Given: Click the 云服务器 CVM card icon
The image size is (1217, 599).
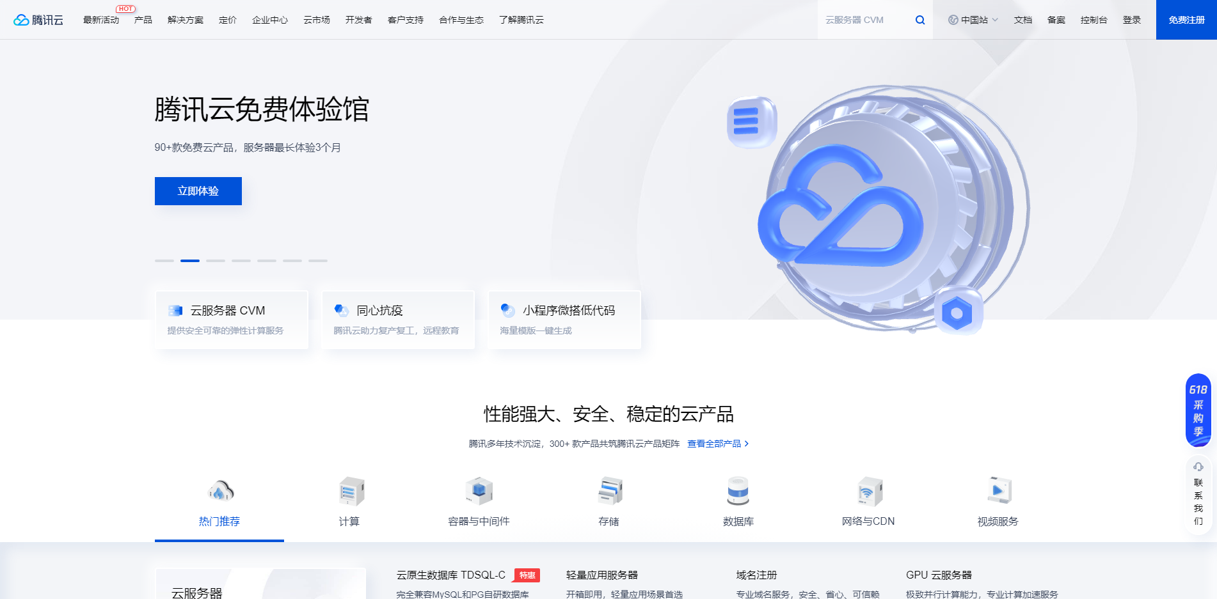Looking at the screenshot, I should coord(175,311).
